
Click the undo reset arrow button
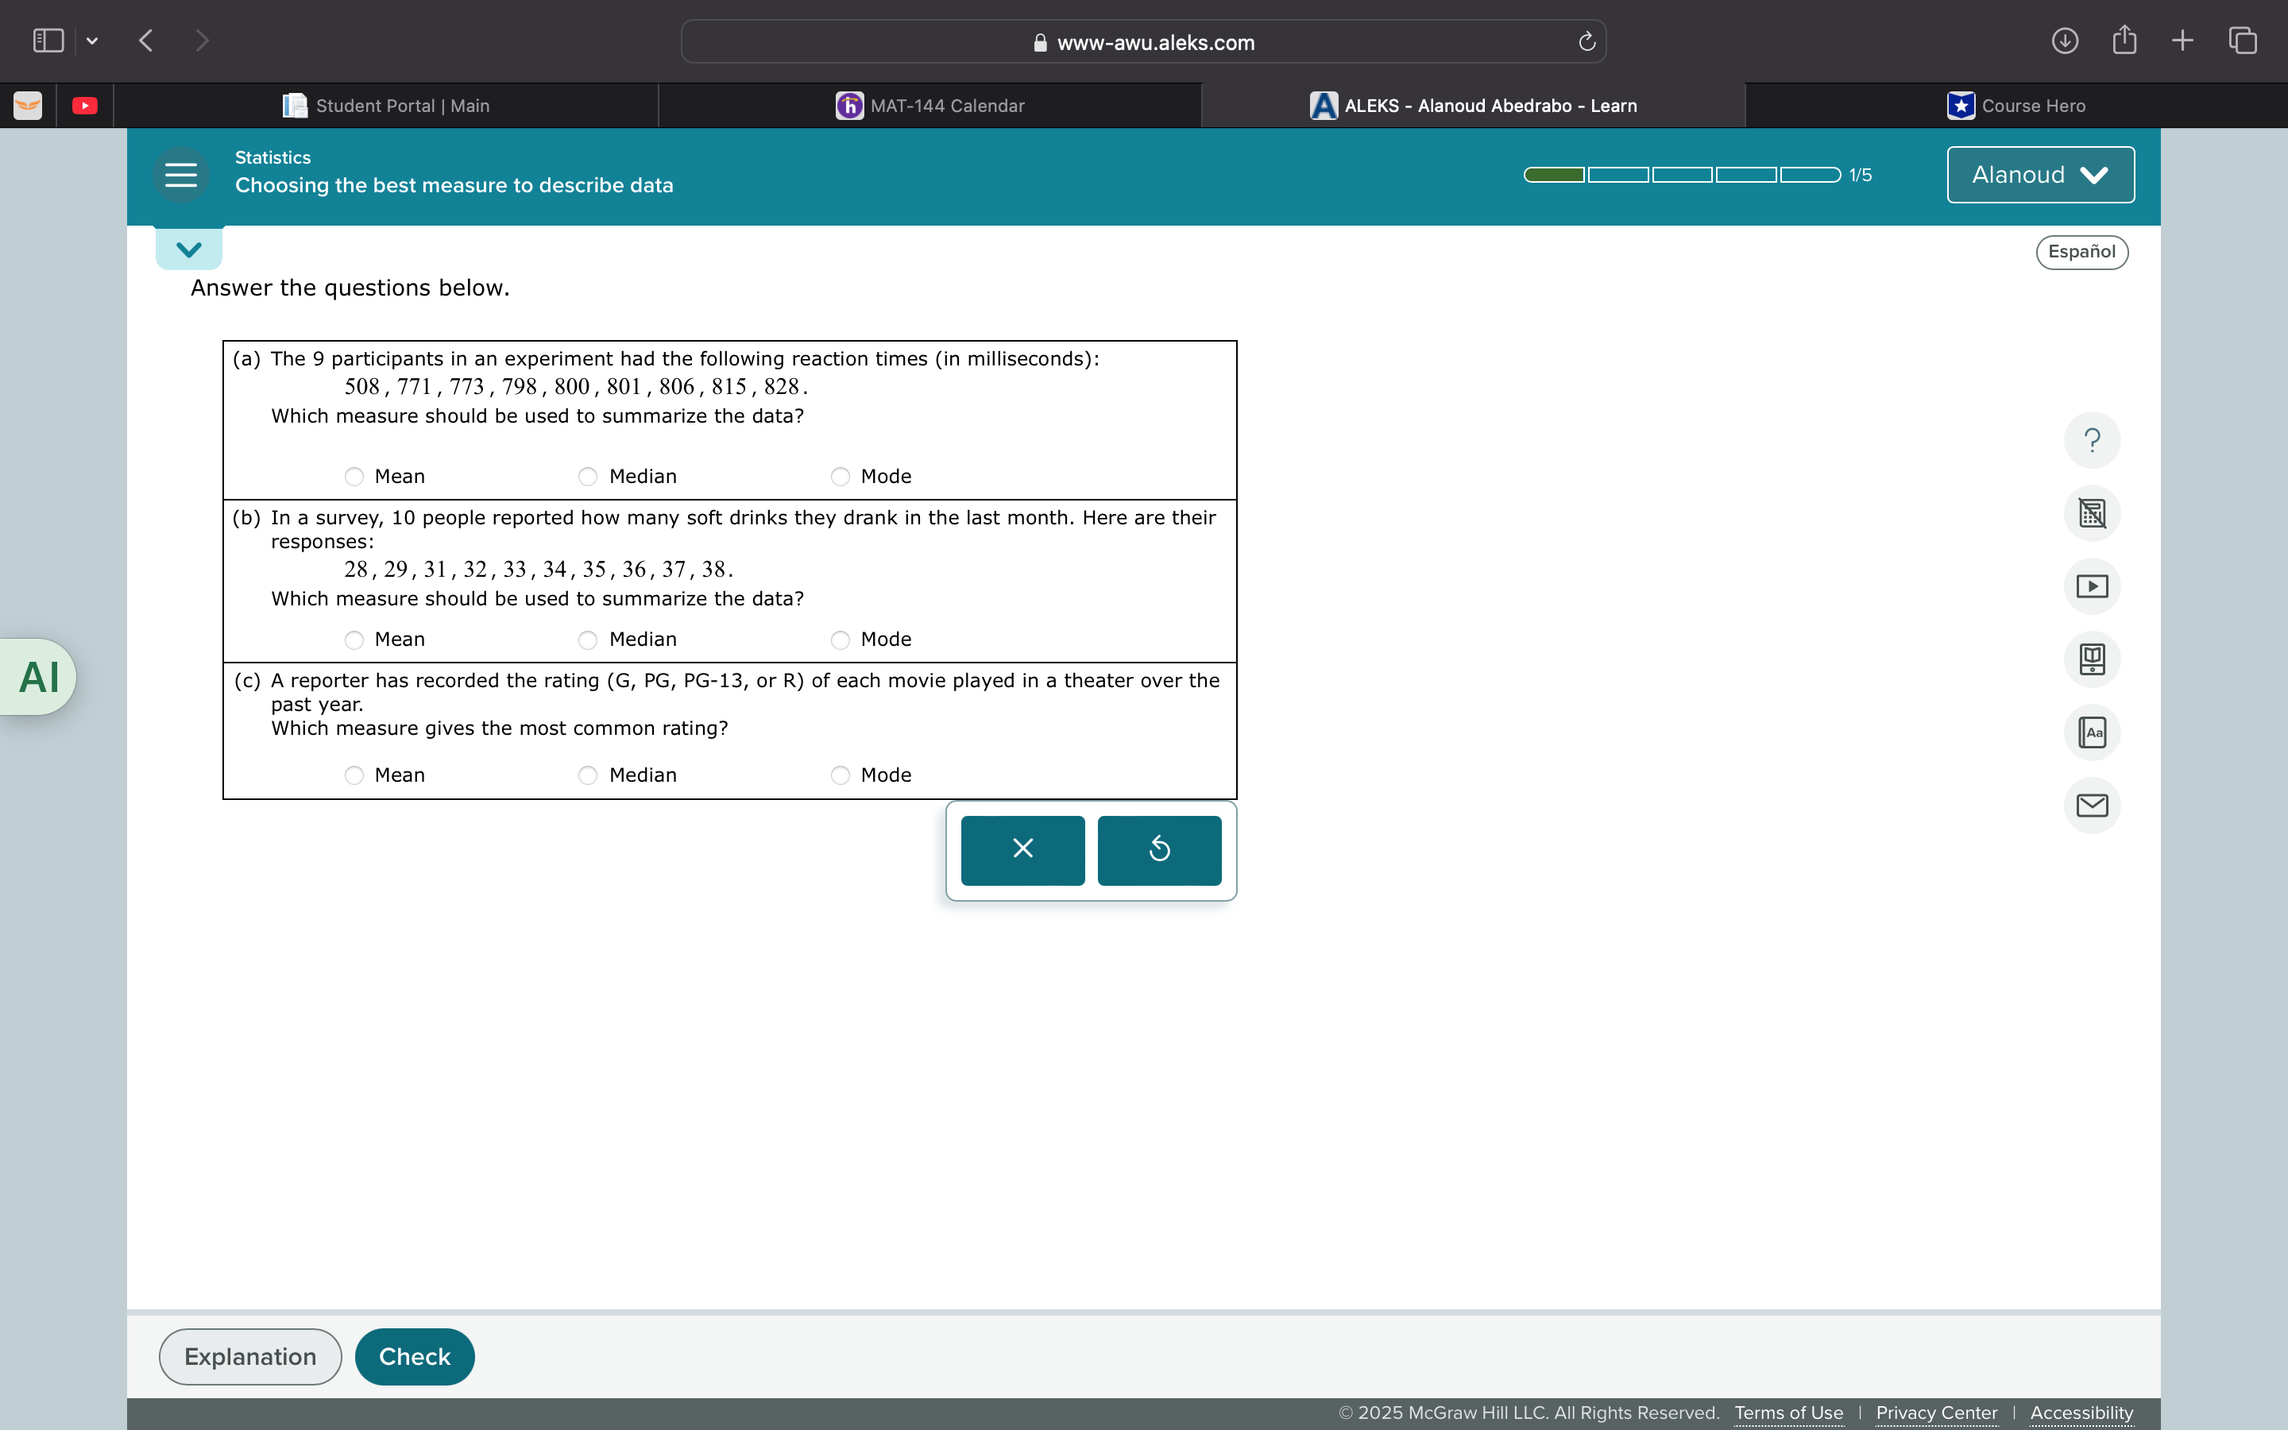click(1159, 849)
